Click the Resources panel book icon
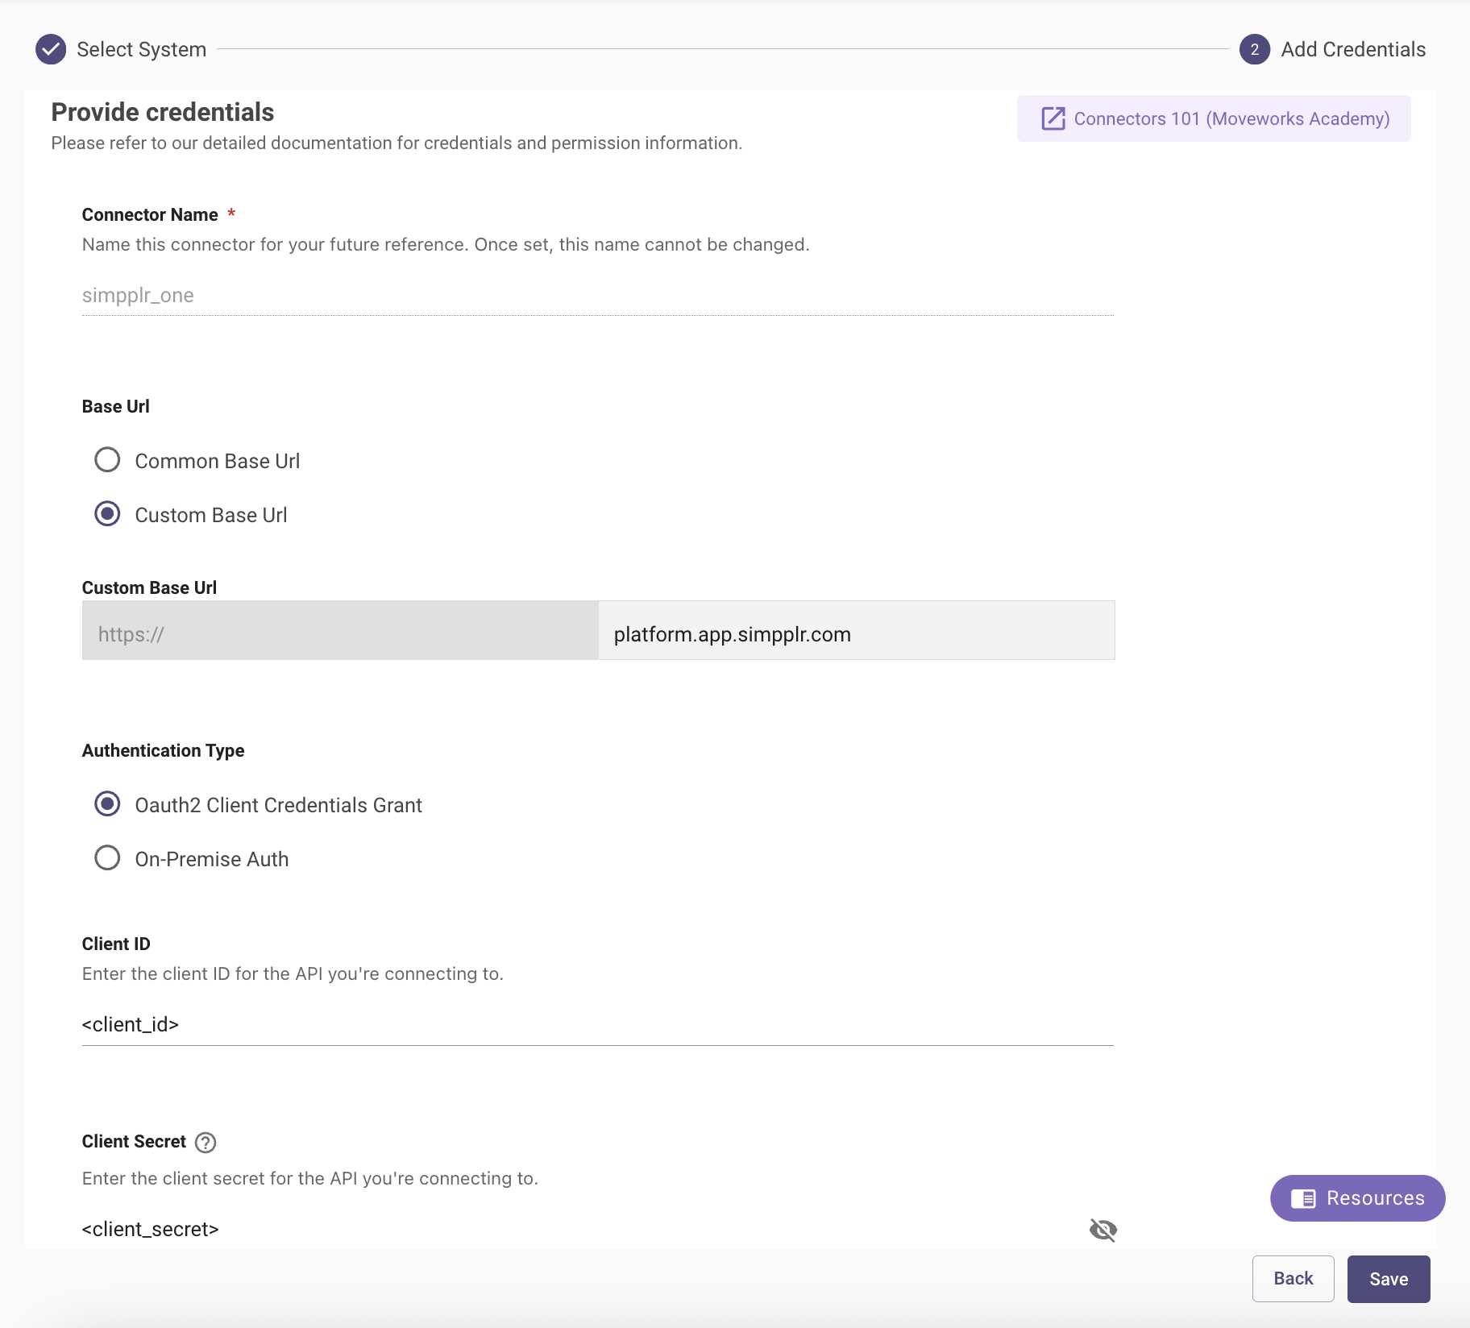This screenshot has height=1328, width=1470. (1303, 1198)
